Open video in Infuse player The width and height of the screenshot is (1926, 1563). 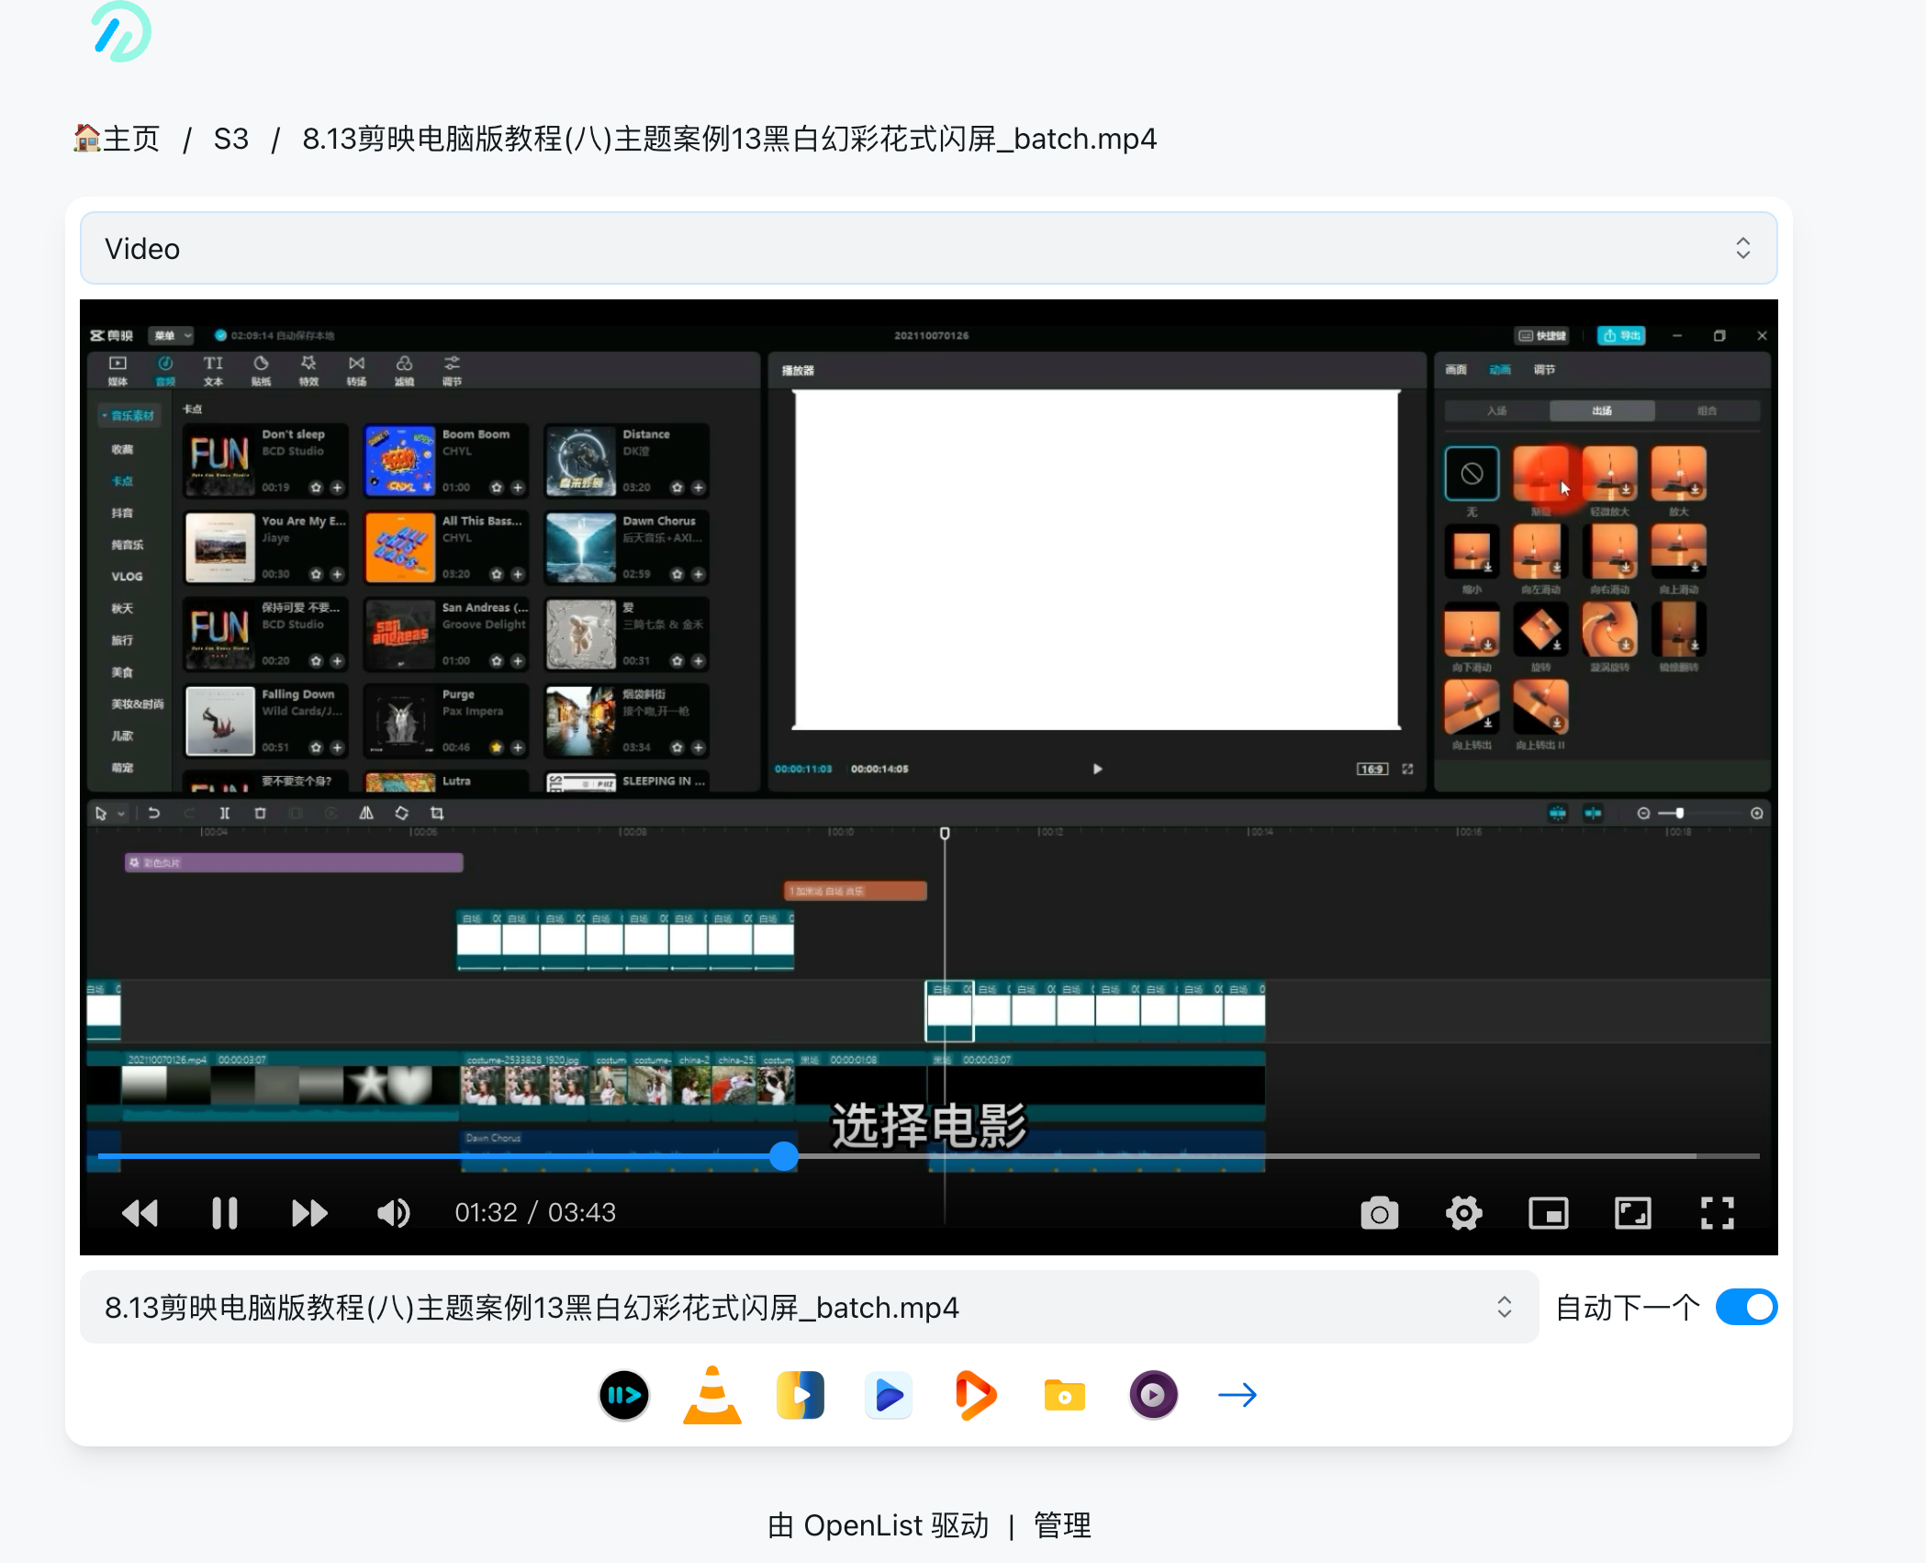tap(976, 1395)
